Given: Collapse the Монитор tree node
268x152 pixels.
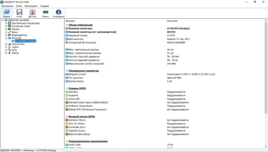Looking at the screenshot, I should click(6, 38).
